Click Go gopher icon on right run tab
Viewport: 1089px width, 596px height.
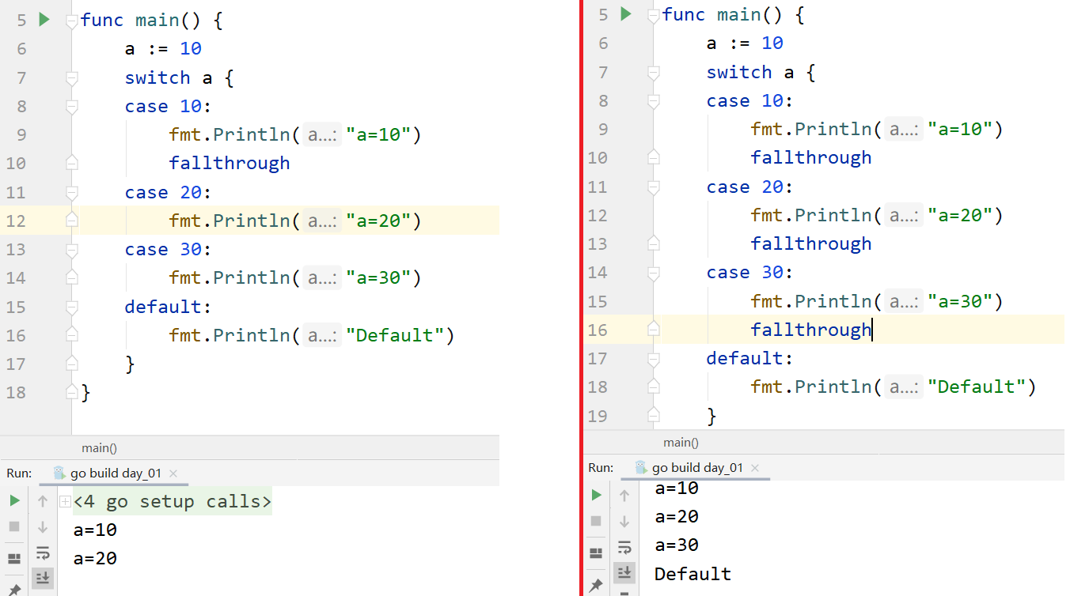(x=640, y=467)
